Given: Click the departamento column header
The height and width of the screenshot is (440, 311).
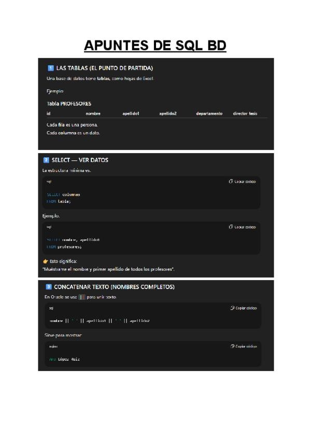Looking at the screenshot, I should coord(209,113).
